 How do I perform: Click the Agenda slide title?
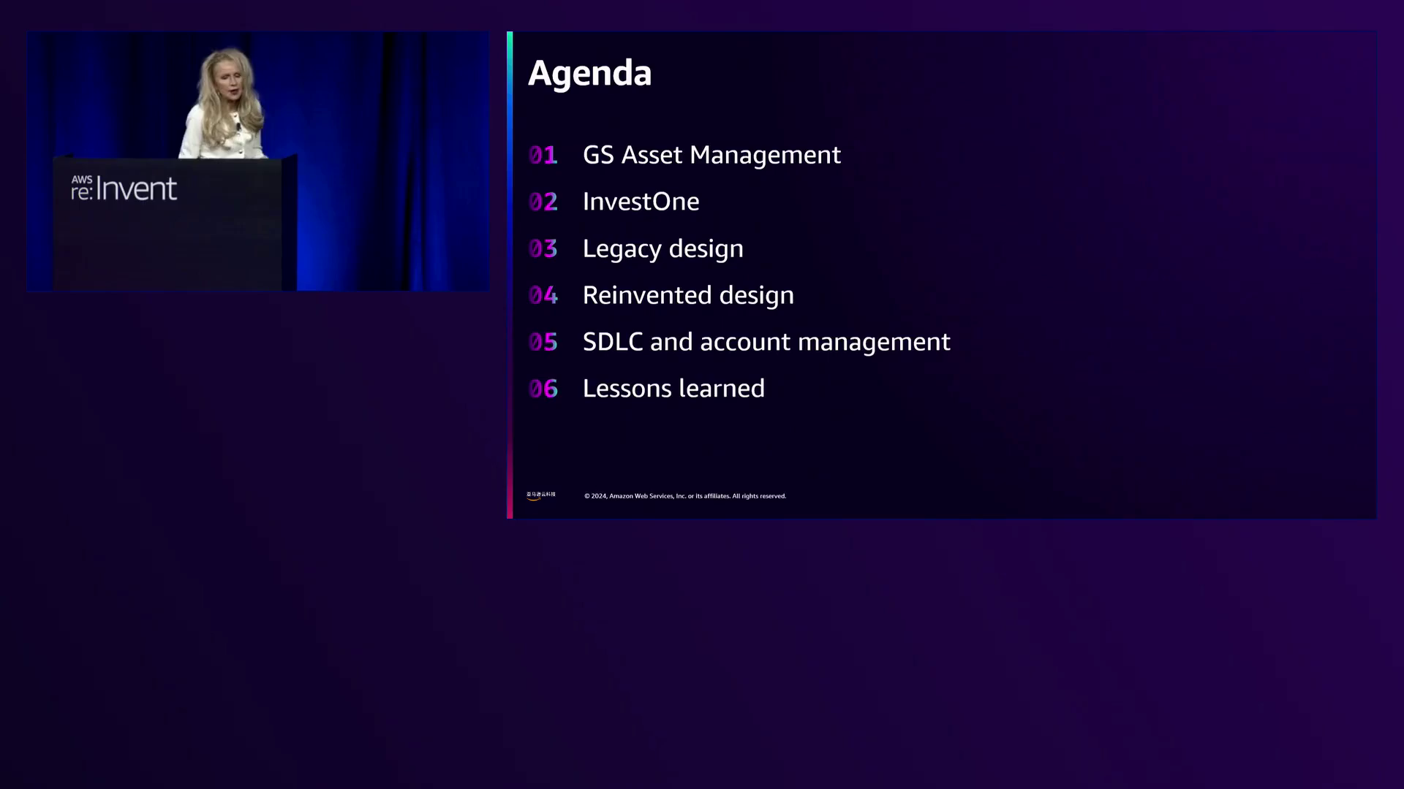[x=589, y=73]
